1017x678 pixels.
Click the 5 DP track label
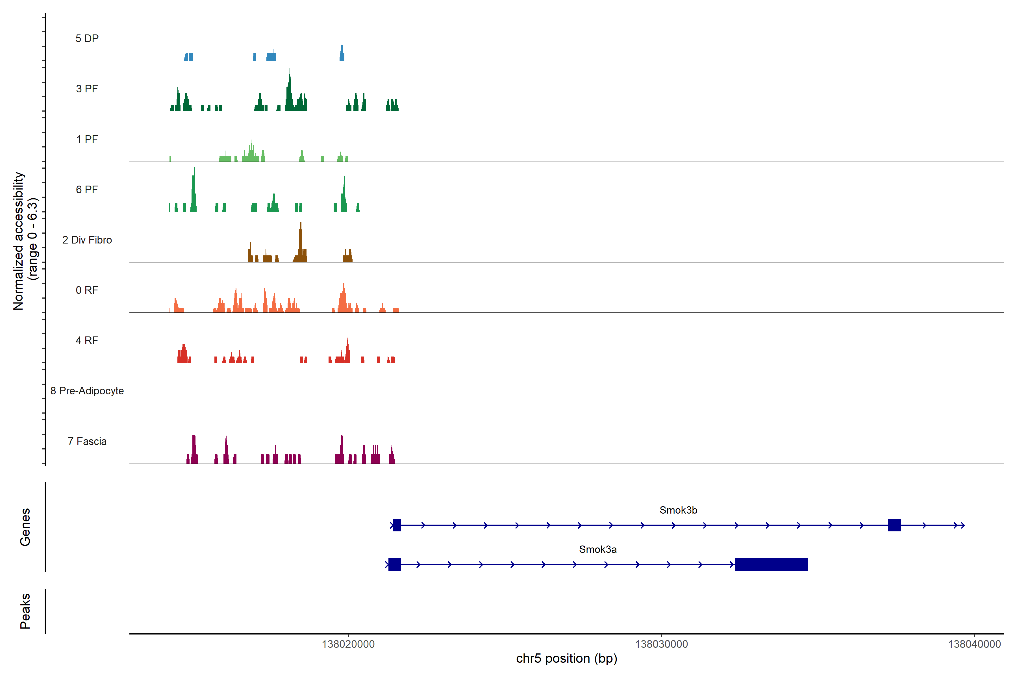pyautogui.click(x=87, y=38)
